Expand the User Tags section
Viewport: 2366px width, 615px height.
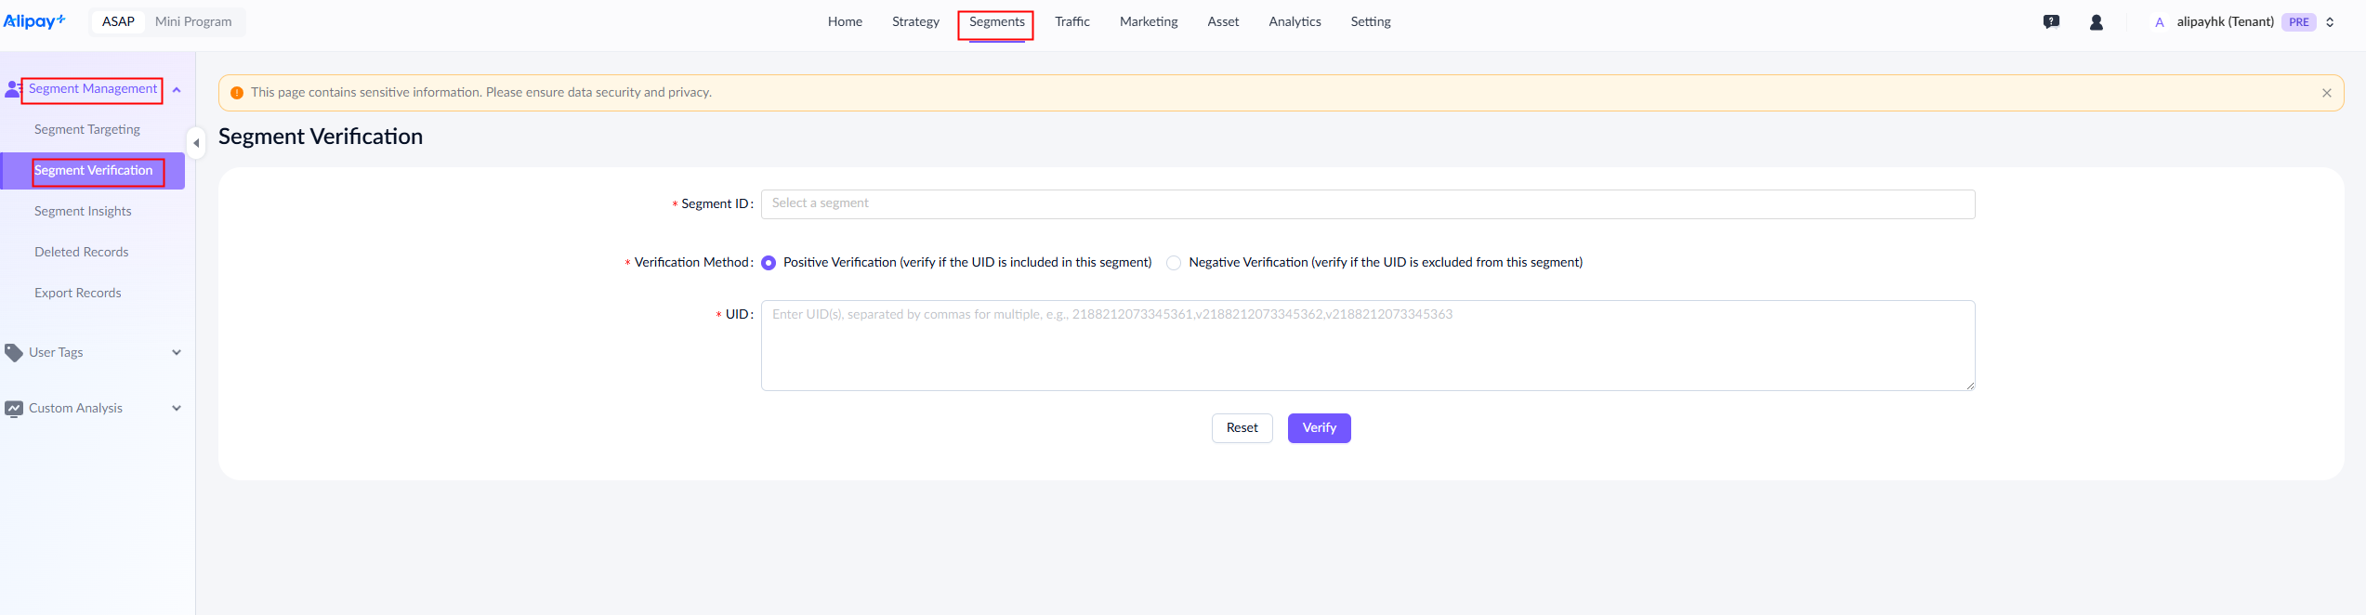pyautogui.click(x=177, y=353)
